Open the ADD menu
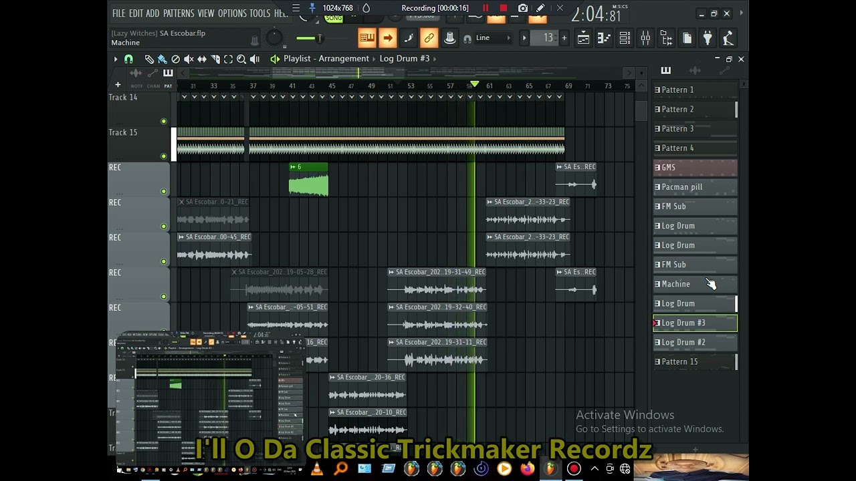The height and width of the screenshot is (481, 856). (x=153, y=13)
